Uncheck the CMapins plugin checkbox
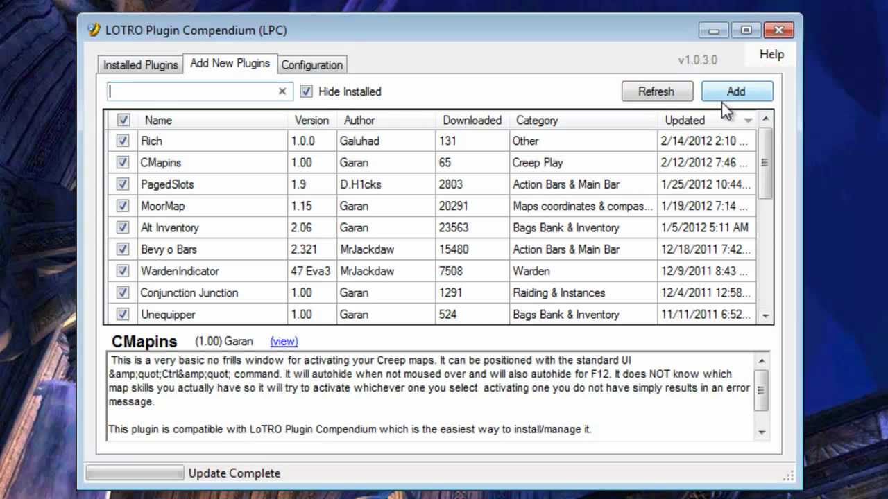Image resolution: width=888 pixels, height=499 pixels. coord(123,162)
